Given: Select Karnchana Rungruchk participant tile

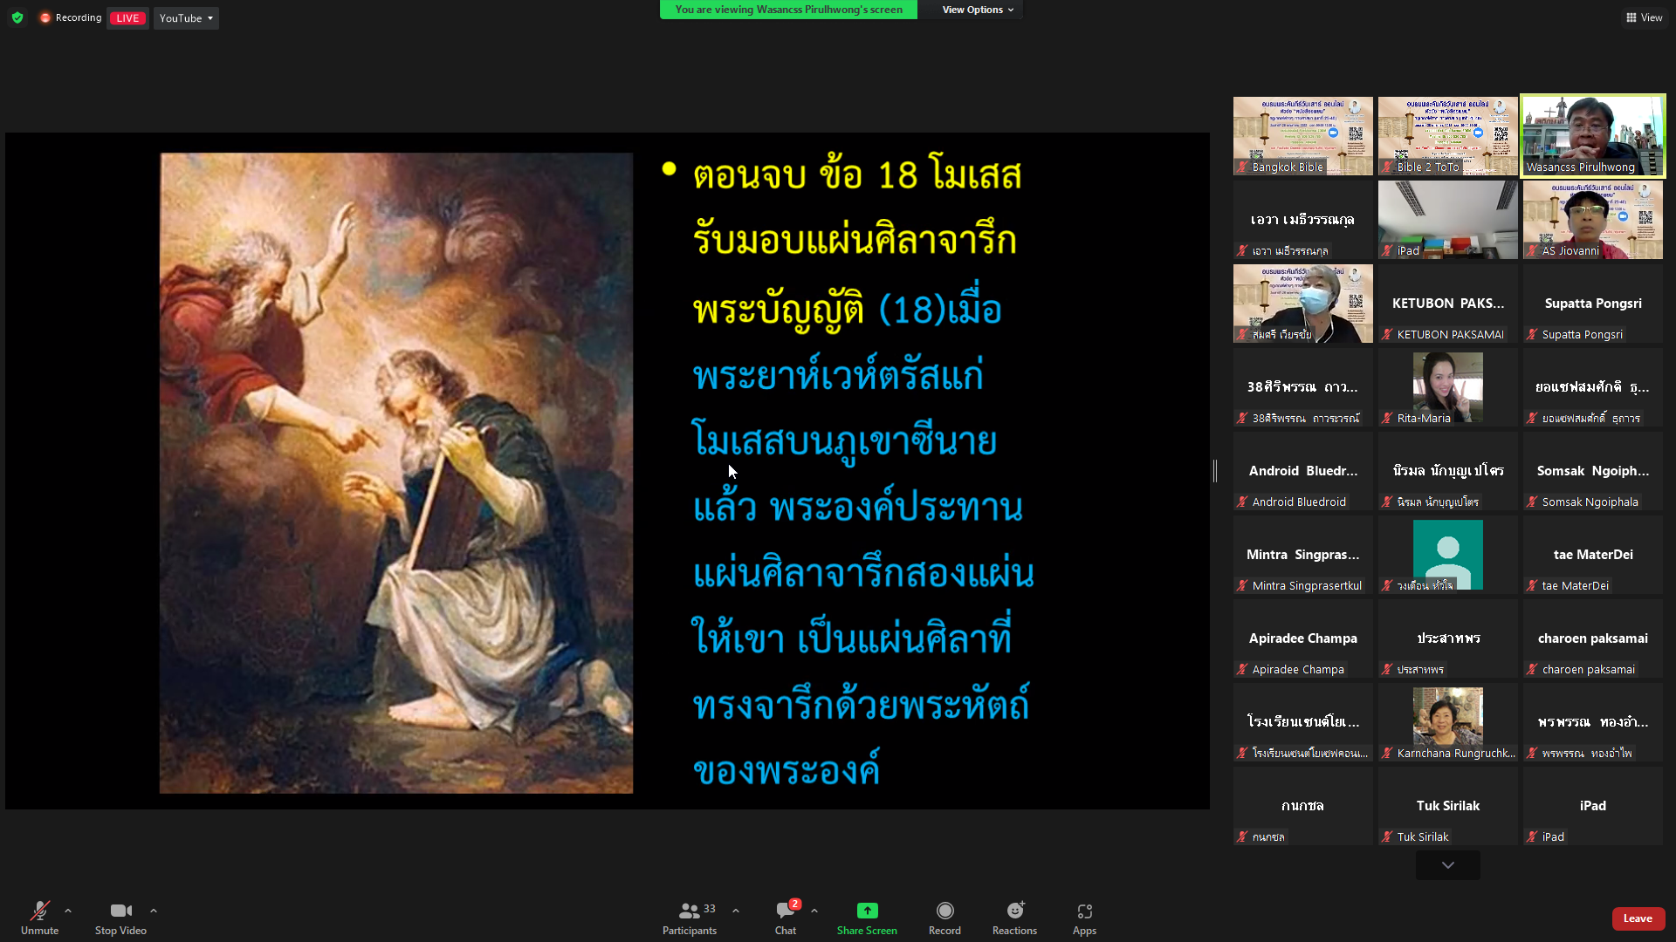Looking at the screenshot, I should tap(1447, 722).
